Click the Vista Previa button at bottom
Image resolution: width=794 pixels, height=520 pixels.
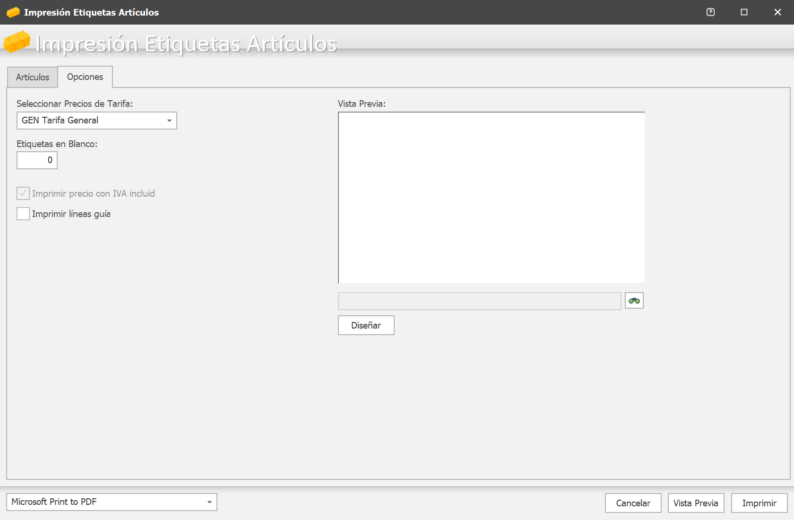click(x=696, y=503)
